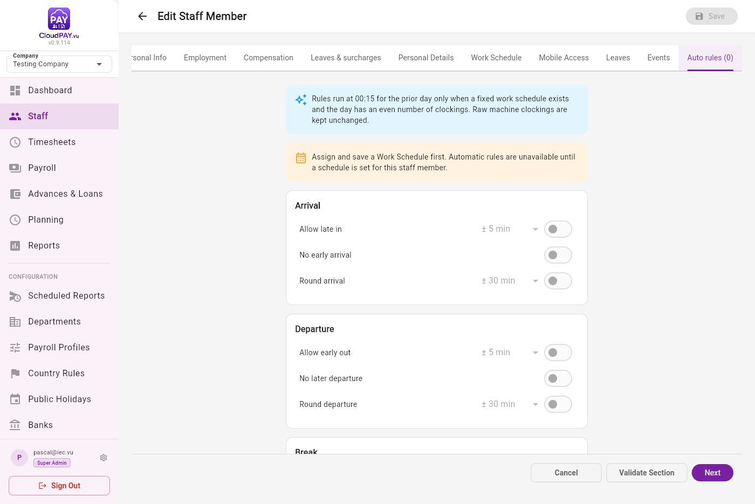Open the Company selector dropdown
Screen dimensions: 755x504
tap(59, 64)
